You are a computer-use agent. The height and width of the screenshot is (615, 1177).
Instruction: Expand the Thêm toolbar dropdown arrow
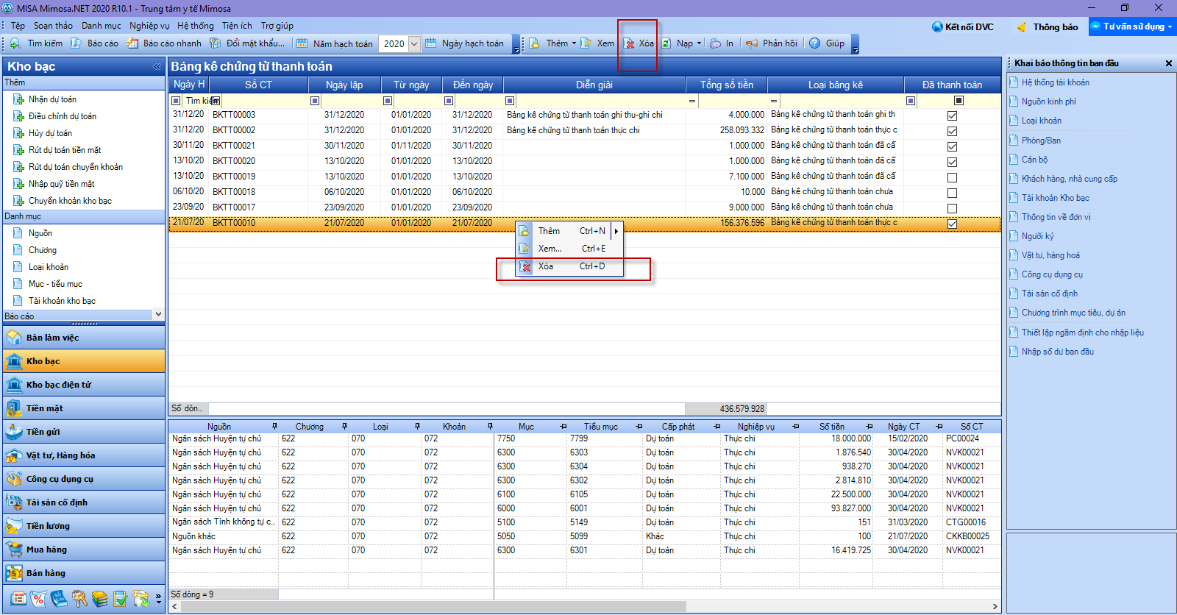(x=574, y=43)
